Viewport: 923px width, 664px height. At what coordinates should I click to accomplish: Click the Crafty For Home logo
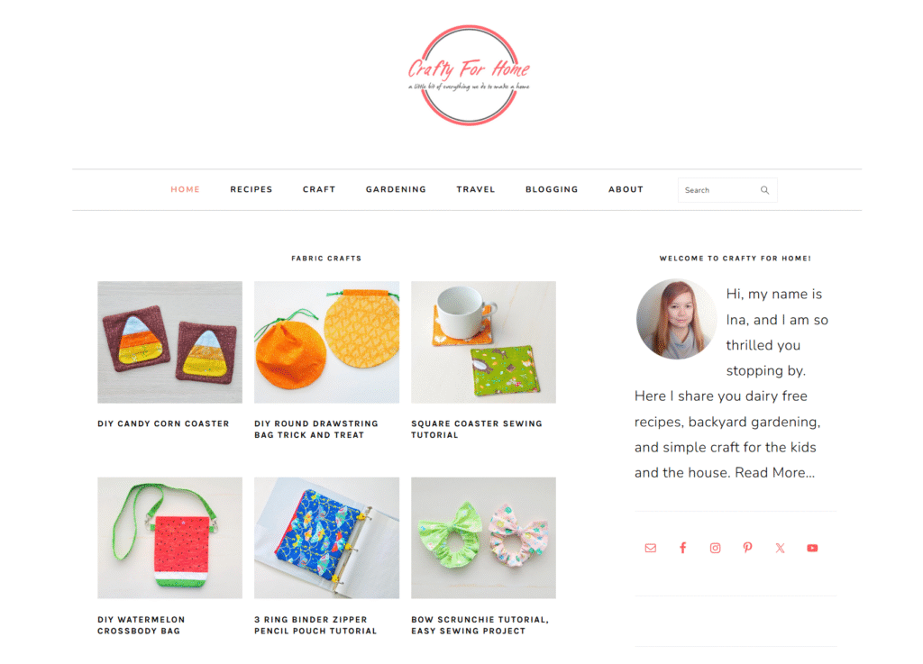pyautogui.click(x=469, y=76)
